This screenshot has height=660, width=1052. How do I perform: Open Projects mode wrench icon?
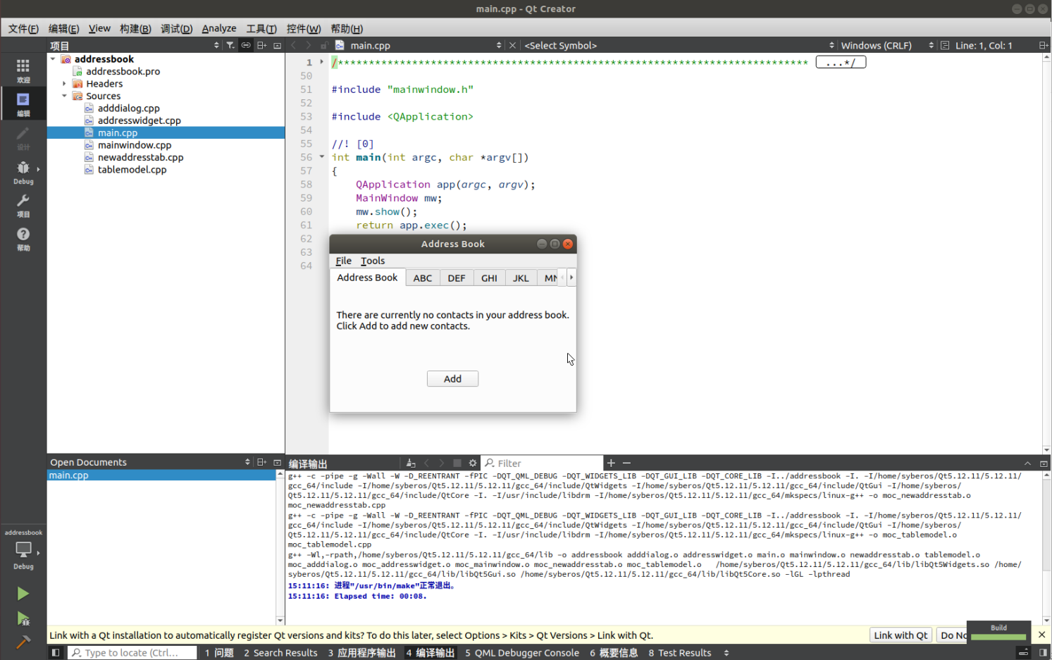click(23, 205)
